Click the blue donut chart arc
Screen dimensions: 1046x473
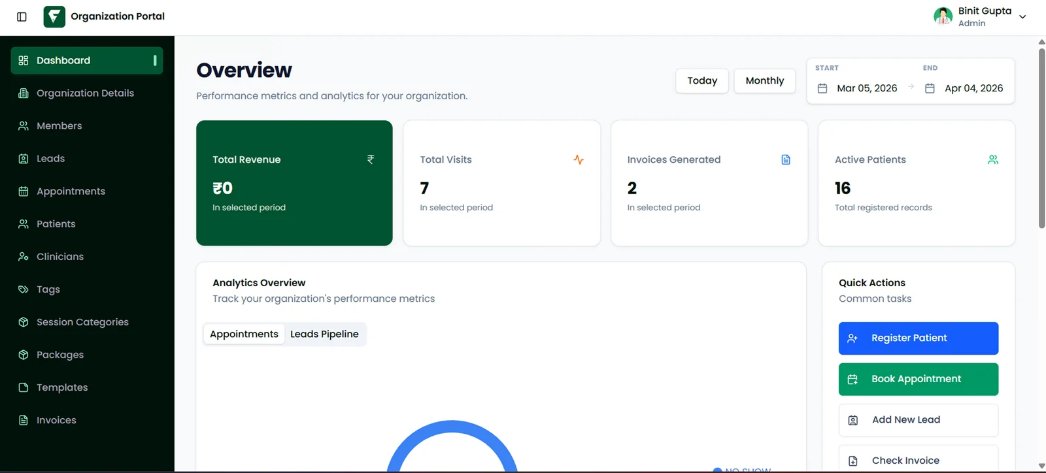click(x=452, y=425)
